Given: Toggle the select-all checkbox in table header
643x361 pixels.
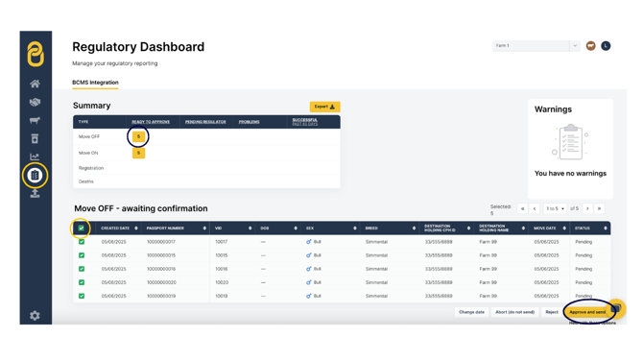Looking at the screenshot, I should 82,229.
